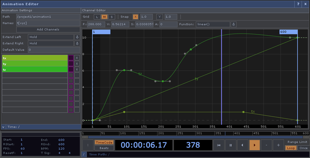Click the Extend Right Hold field

[51, 43]
